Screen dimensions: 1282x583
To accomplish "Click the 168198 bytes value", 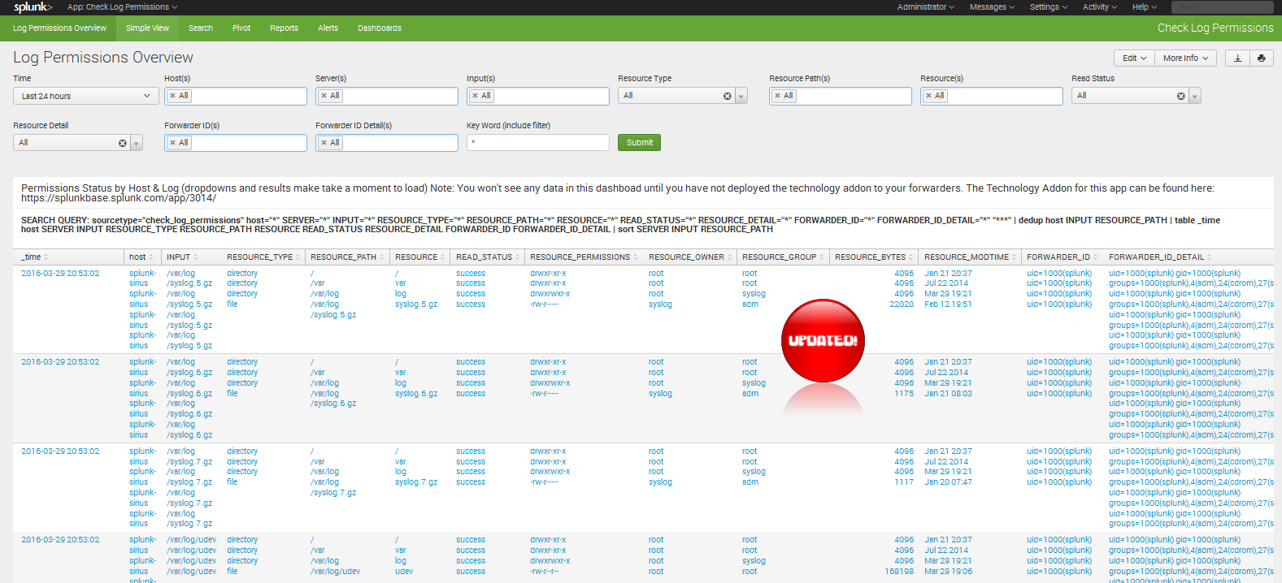I will click(x=899, y=572).
